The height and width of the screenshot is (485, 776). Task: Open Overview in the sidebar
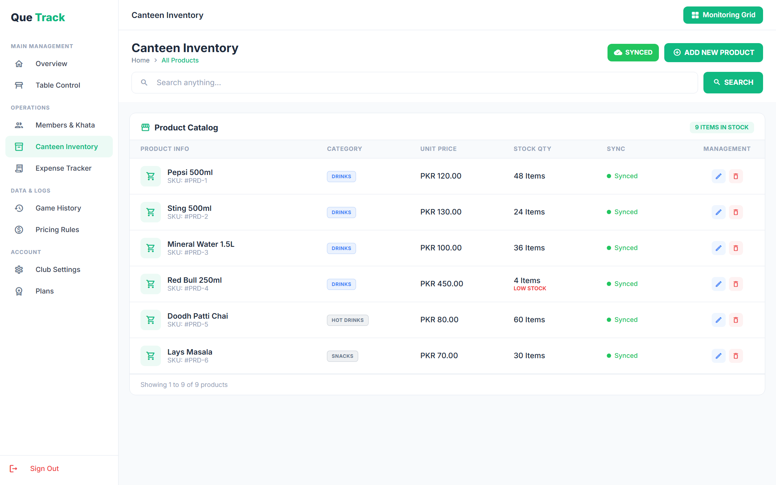(59, 64)
